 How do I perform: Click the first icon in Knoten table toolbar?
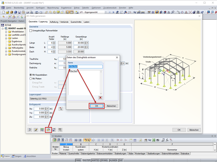click(x=55, y=140)
